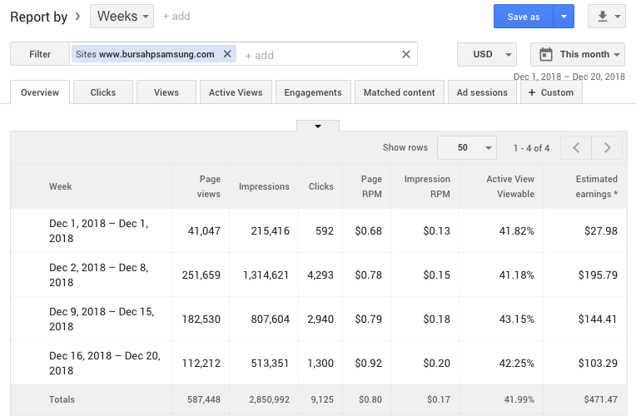The image size is (636, 416).
Task: Open the Matched content tab
Action: pos(399,92)
